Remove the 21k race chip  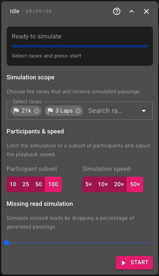tap(37, 111)
